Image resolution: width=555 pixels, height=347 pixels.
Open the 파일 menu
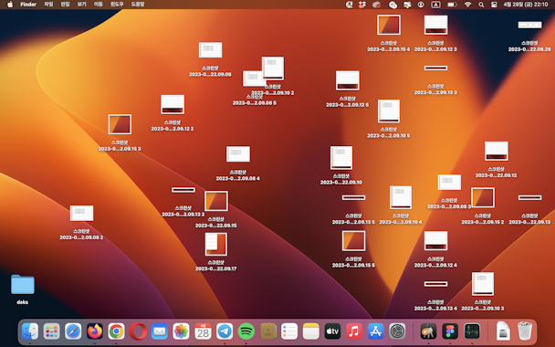point(48,5)
